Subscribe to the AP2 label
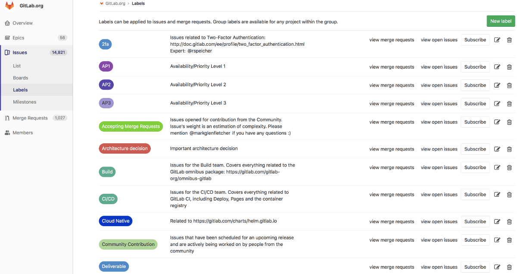 click(475, 85)
